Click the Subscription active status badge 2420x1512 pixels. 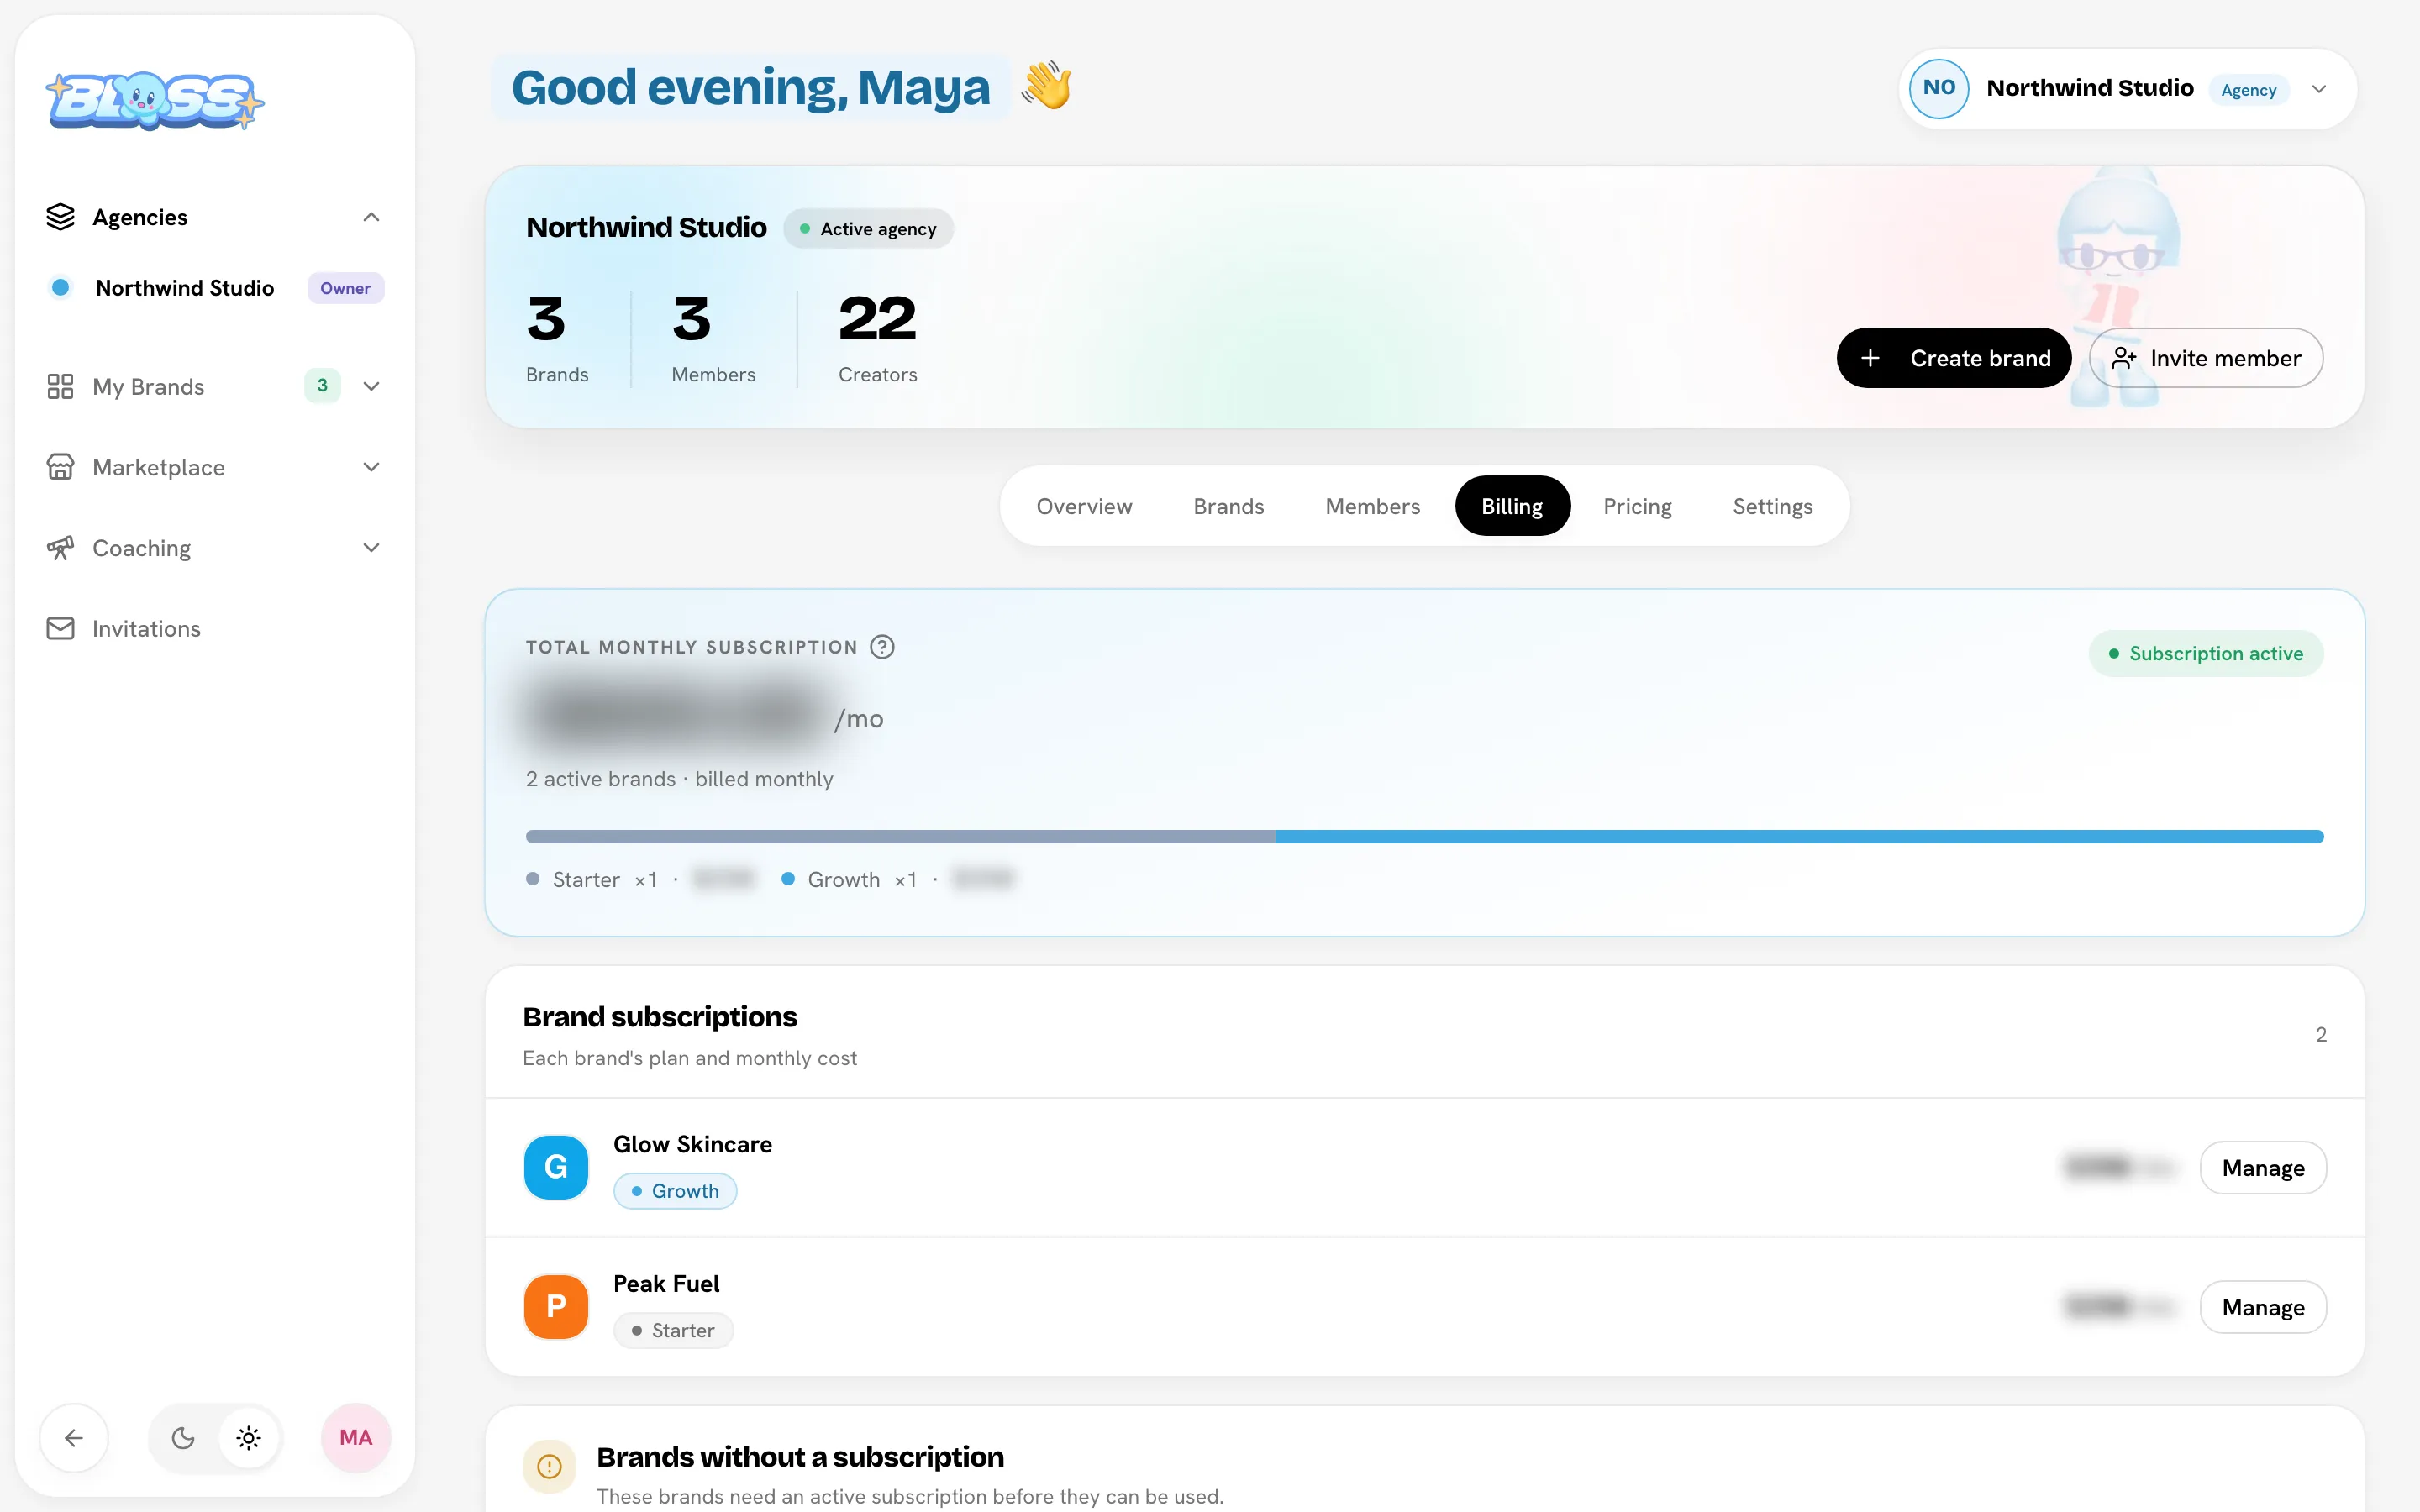(x=2206, y=653)
